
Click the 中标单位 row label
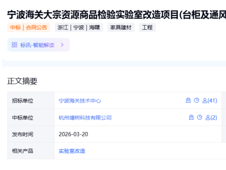pyautogui.click(x=23, y=117)
